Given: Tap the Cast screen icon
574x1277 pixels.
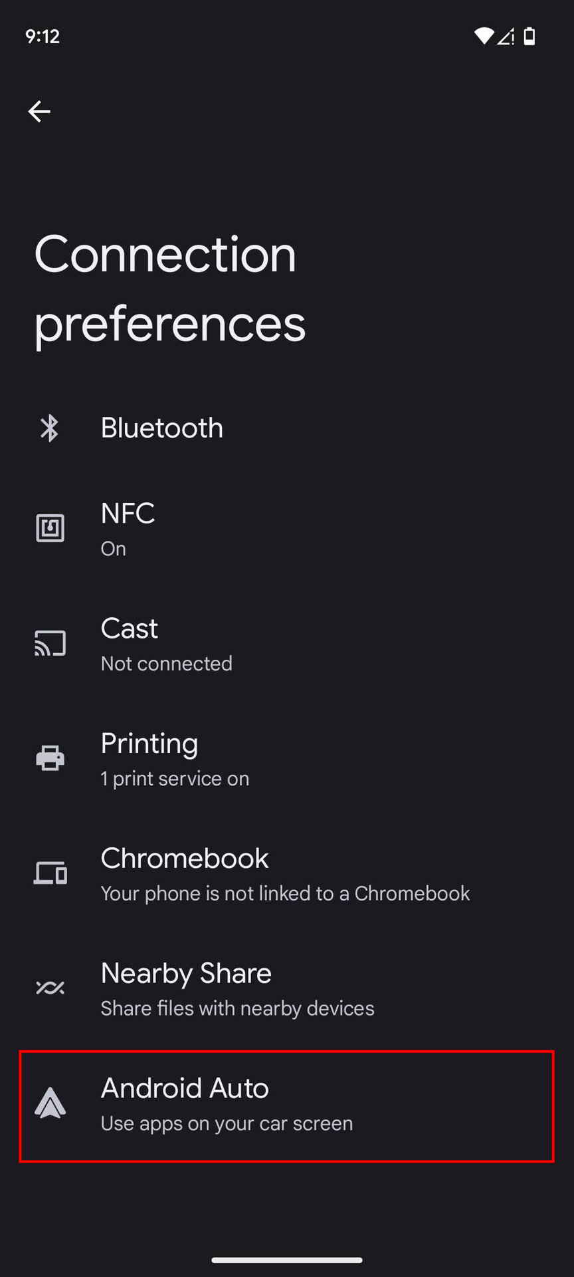Looking at the screenshot, I should [50, 644].
